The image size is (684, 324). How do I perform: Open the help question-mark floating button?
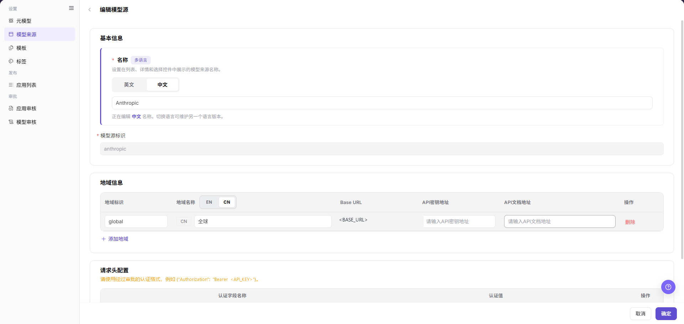tap(668, 287)
